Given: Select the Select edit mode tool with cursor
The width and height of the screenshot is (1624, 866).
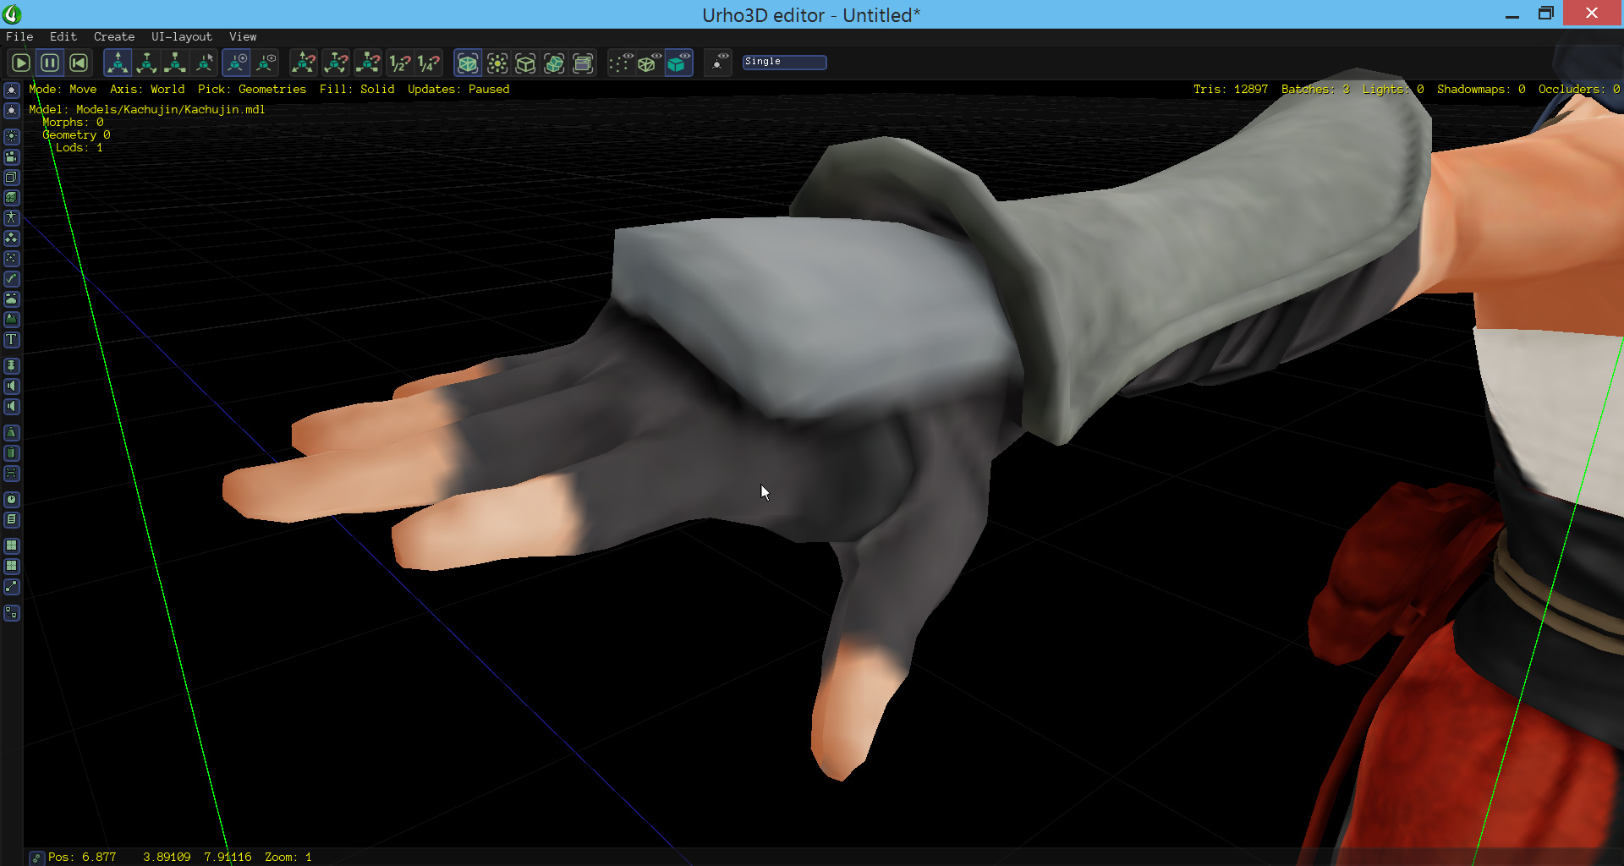Looking at the screenshot, I should (204, 63).
